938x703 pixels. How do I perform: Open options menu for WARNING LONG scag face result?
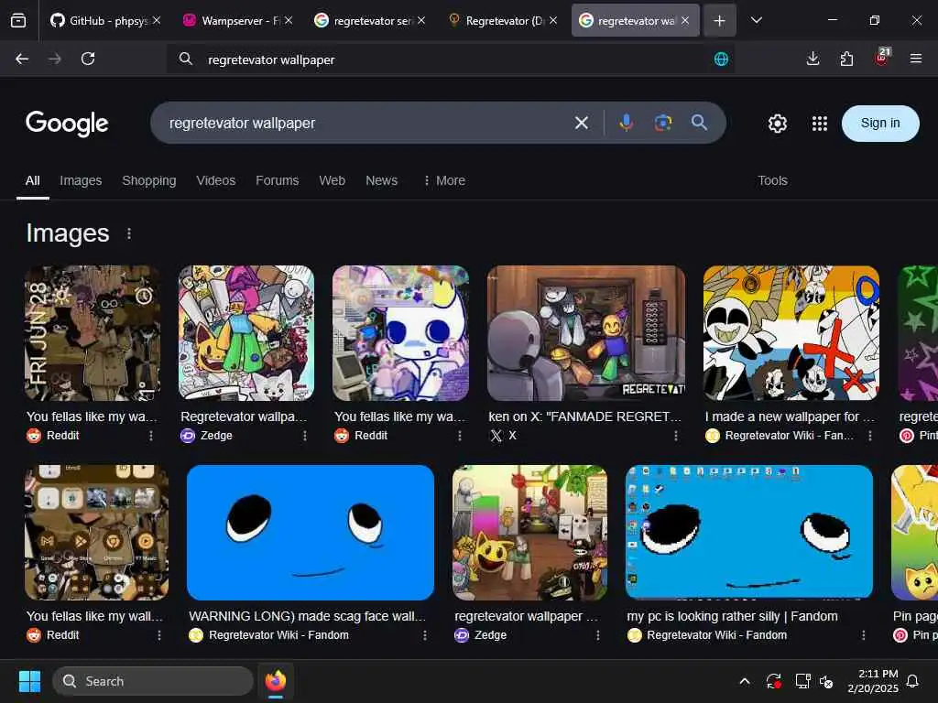425,635
